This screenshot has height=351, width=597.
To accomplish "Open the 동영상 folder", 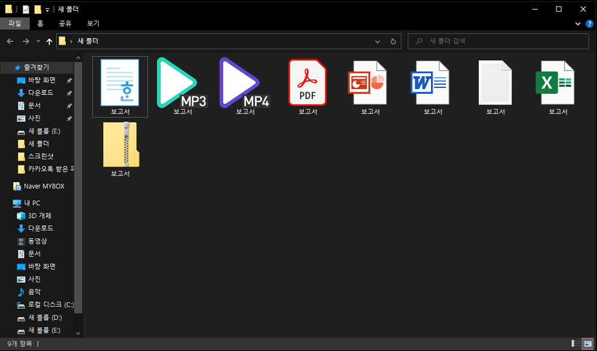I will point(37,241).
